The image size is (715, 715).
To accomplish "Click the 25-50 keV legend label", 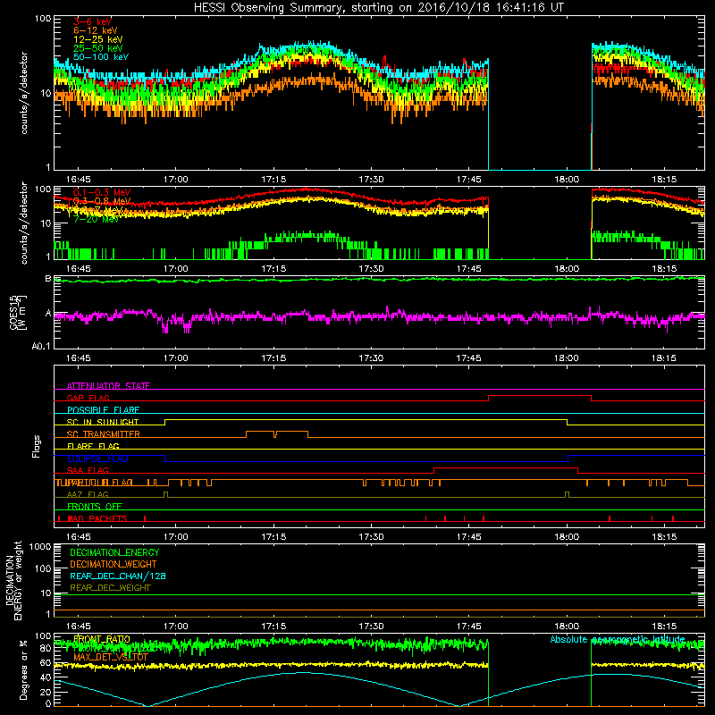I will tap(98, 48).
